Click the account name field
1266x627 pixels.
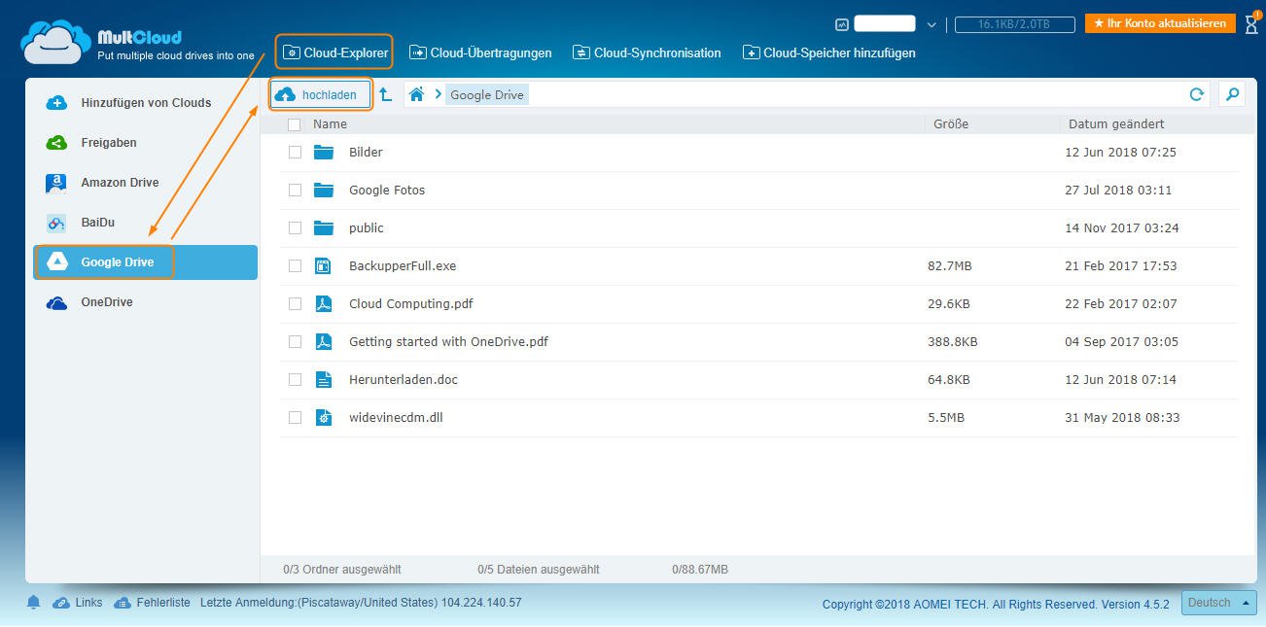pyautogui.click(x=885, y=24)
